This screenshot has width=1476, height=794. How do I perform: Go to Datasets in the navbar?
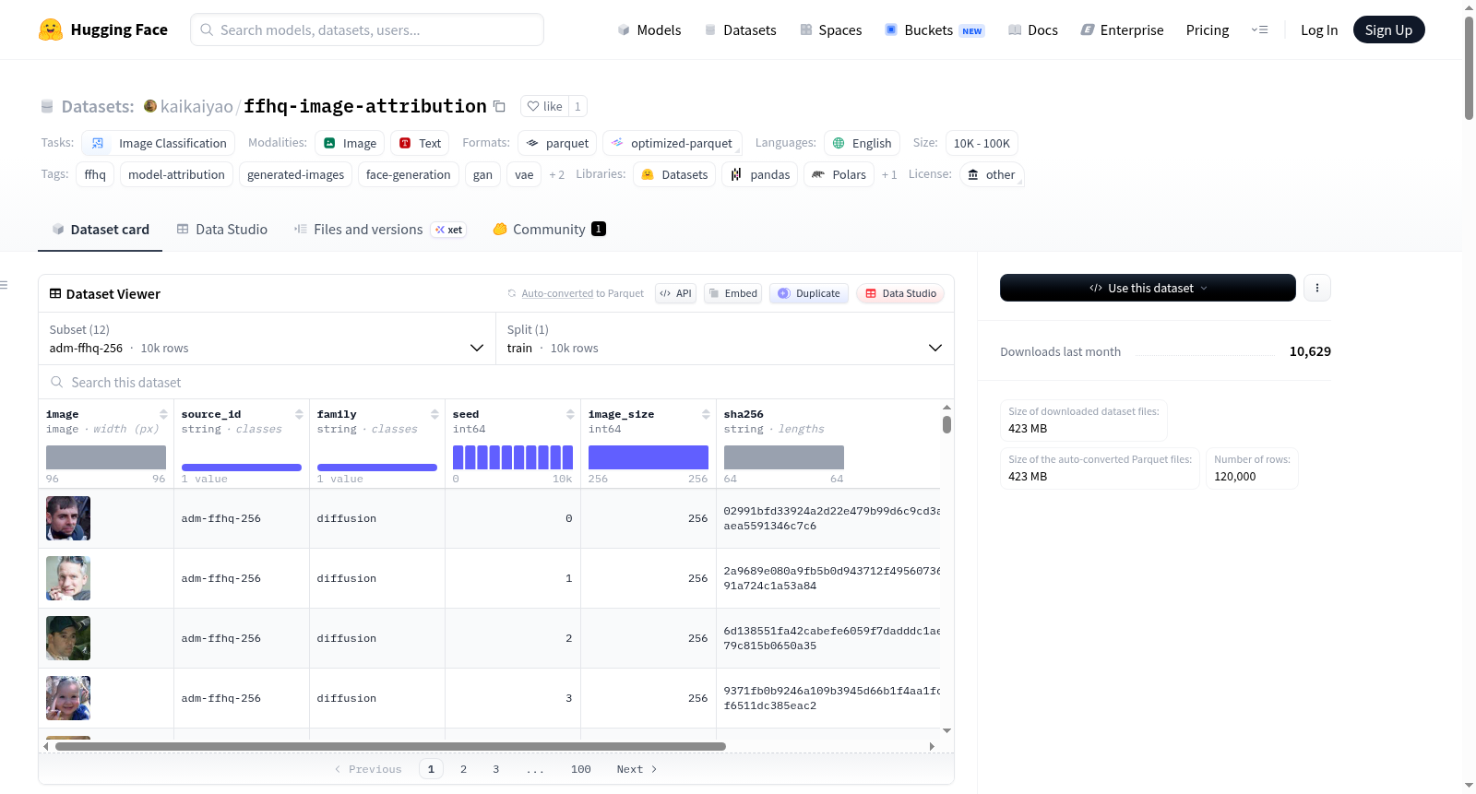tap(740, 30)
